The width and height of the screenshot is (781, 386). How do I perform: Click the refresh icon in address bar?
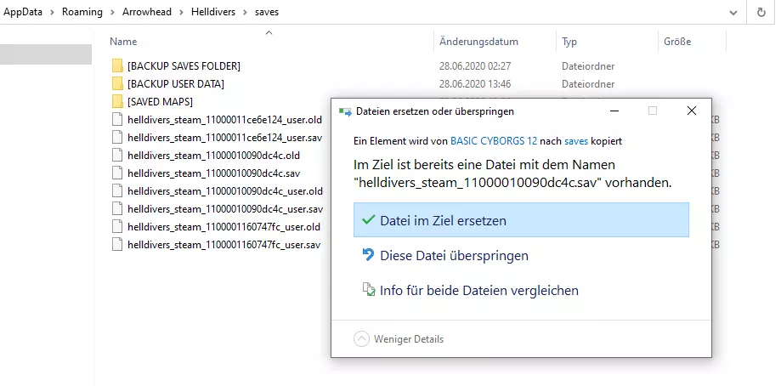[761, 13]
